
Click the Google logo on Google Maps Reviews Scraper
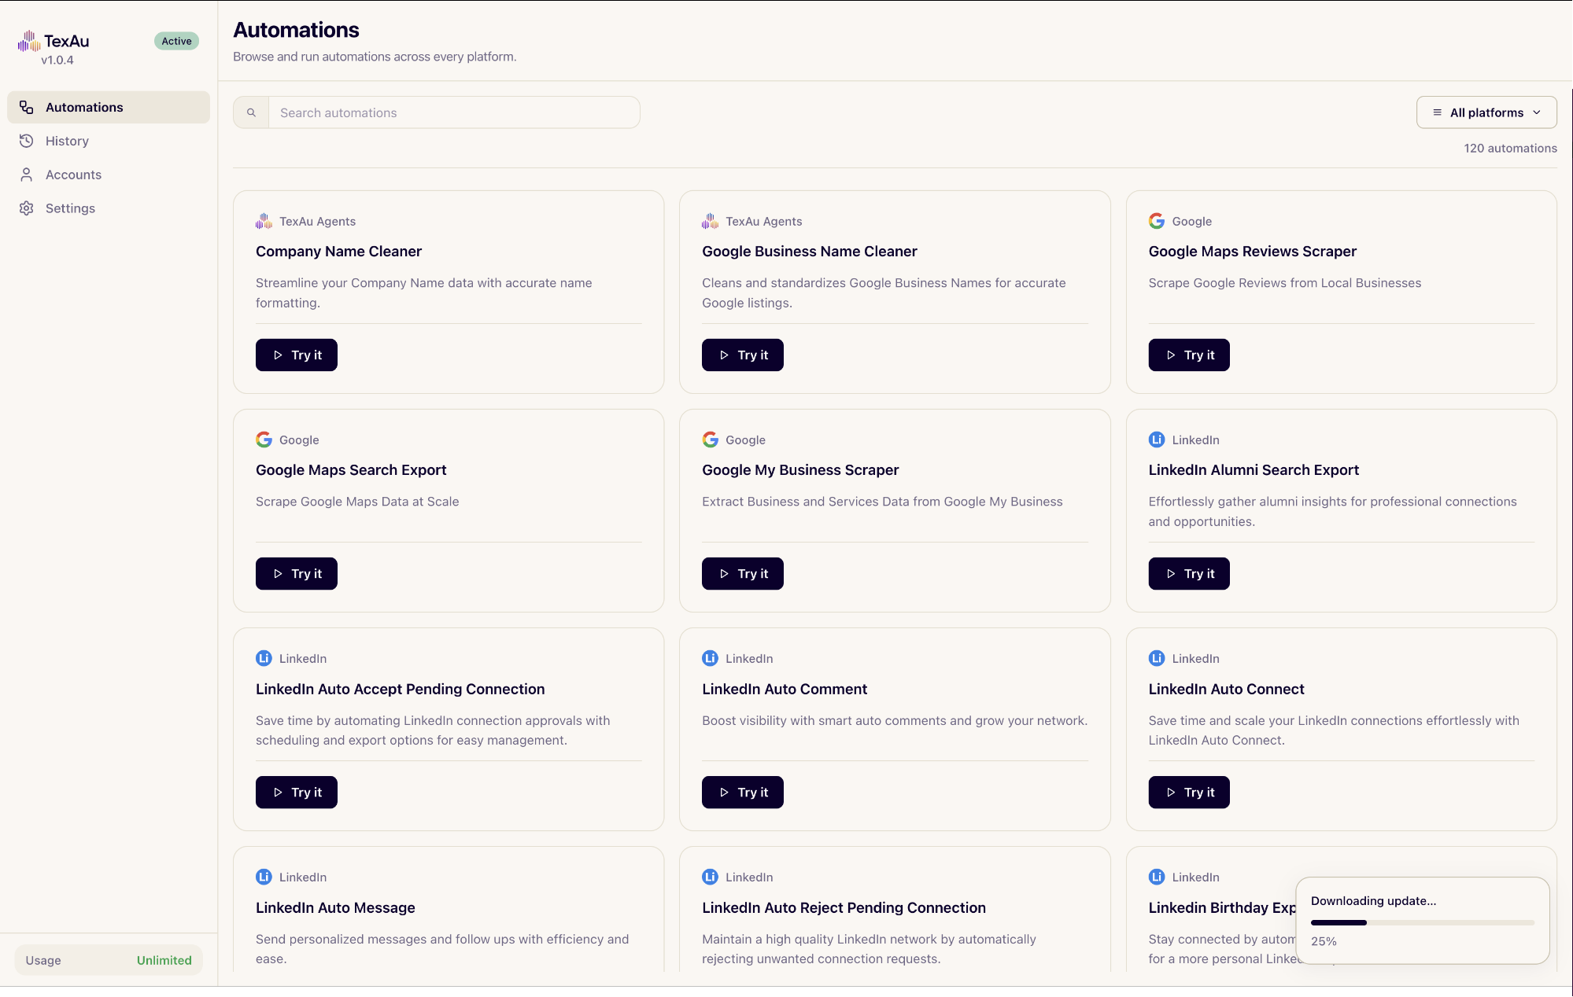click(x=1157, y=221)
